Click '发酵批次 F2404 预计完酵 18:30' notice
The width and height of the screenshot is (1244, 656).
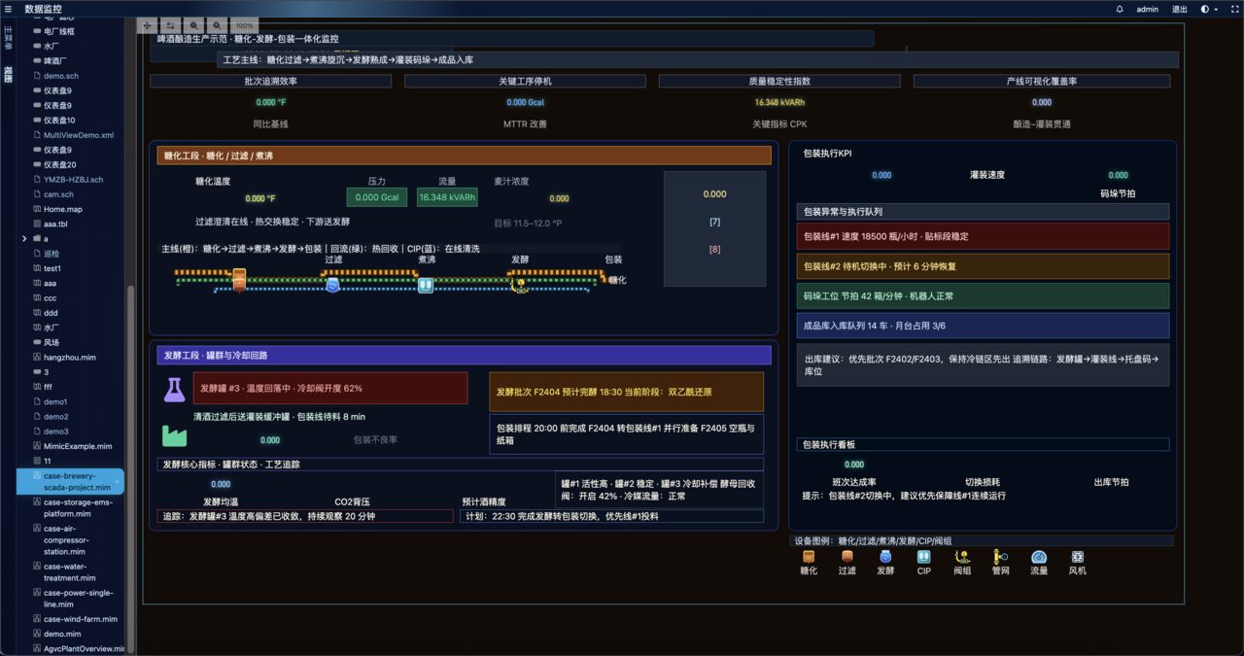[626, 392]
